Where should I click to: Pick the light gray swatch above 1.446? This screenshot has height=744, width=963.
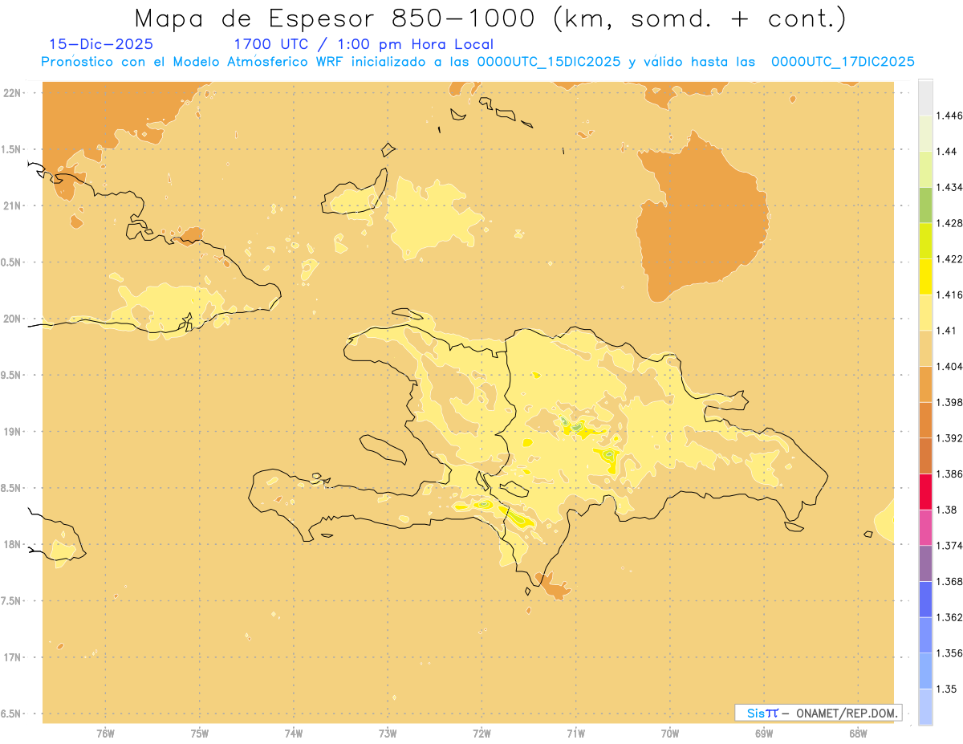click(x=925, y=97)
